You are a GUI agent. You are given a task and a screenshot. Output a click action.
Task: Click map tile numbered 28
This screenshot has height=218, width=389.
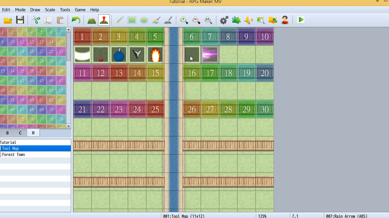point(228,109)
